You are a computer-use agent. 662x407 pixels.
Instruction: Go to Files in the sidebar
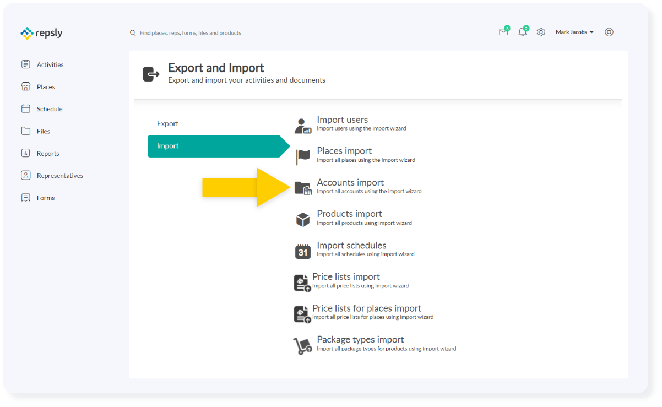pos(44,131)
